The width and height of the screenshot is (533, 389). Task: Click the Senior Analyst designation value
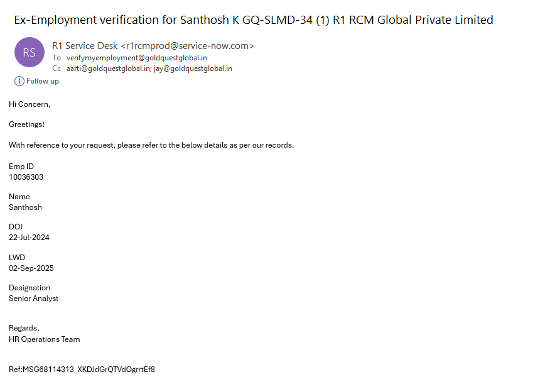pos(33,299)
